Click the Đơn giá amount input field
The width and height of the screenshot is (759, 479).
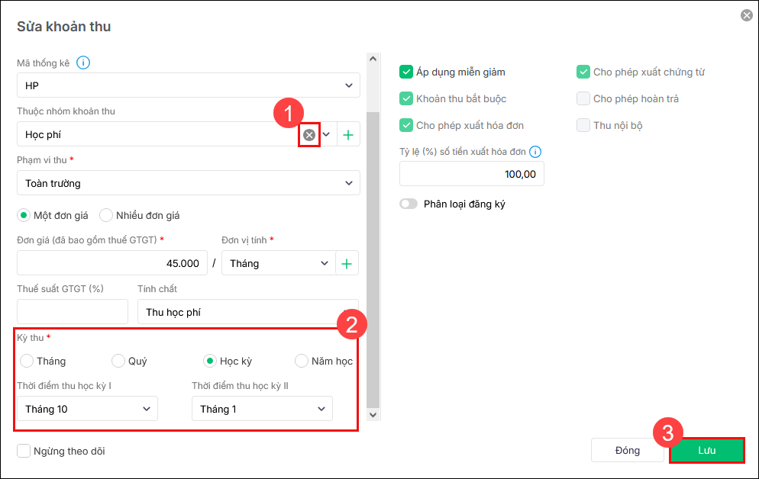click(x=111, y=263)
